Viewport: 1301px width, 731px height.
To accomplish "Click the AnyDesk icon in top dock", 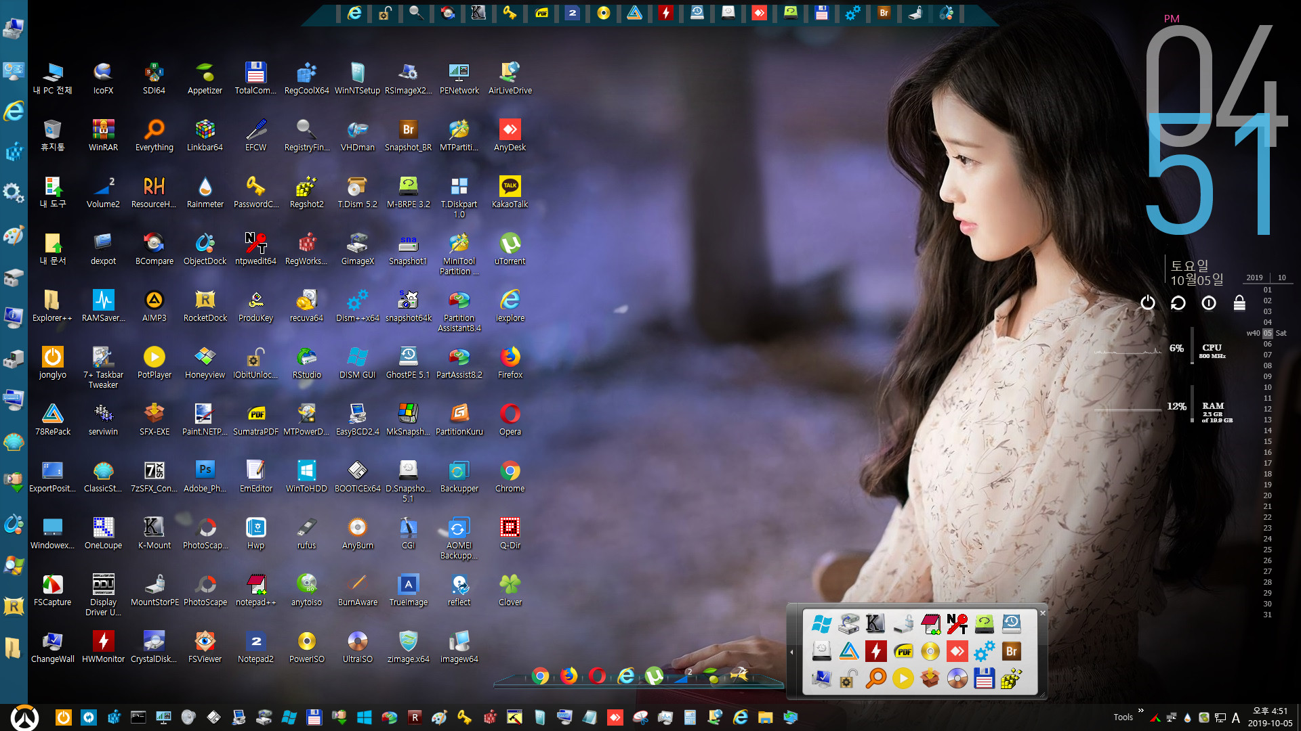I will (759, 13).
